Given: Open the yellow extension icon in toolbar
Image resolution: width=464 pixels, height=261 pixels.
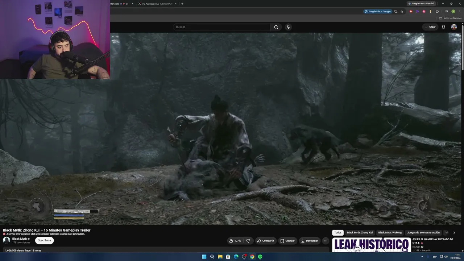Looking at the screenshot, I should (430, 11).
